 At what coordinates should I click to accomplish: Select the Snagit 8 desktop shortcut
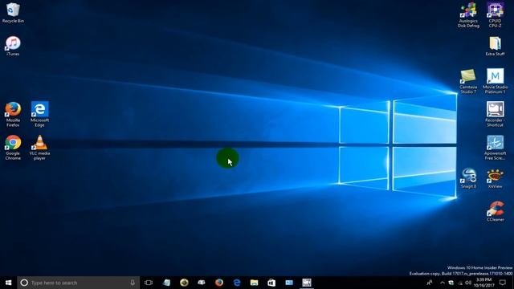pos(468,178)
